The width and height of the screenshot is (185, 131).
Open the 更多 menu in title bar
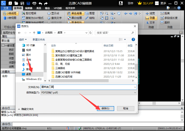(163, 3)
